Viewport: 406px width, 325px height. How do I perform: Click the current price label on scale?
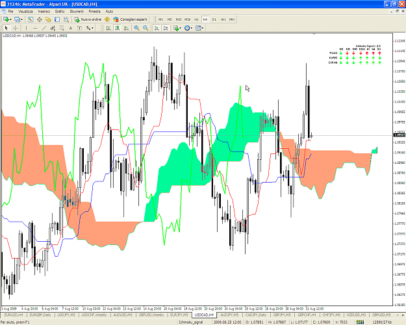pyautogui.click(x=400, y=135)
